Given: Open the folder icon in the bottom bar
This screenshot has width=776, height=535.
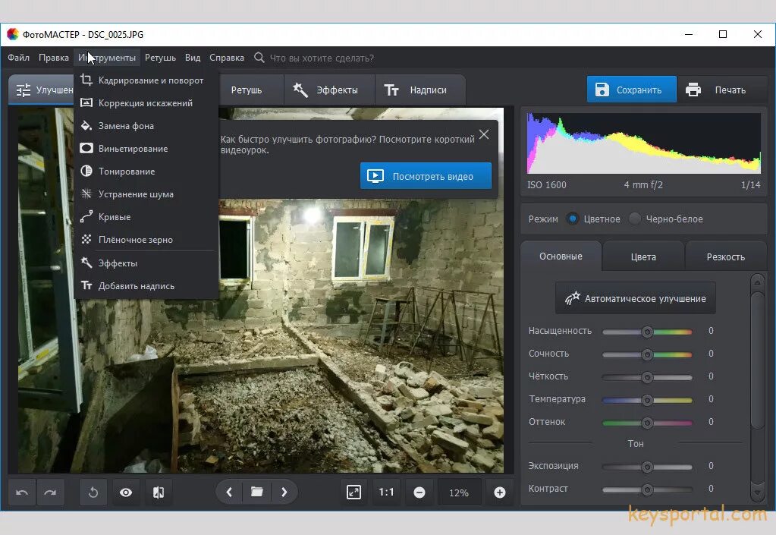Looking at the screenshot, I should pos(257,492).
